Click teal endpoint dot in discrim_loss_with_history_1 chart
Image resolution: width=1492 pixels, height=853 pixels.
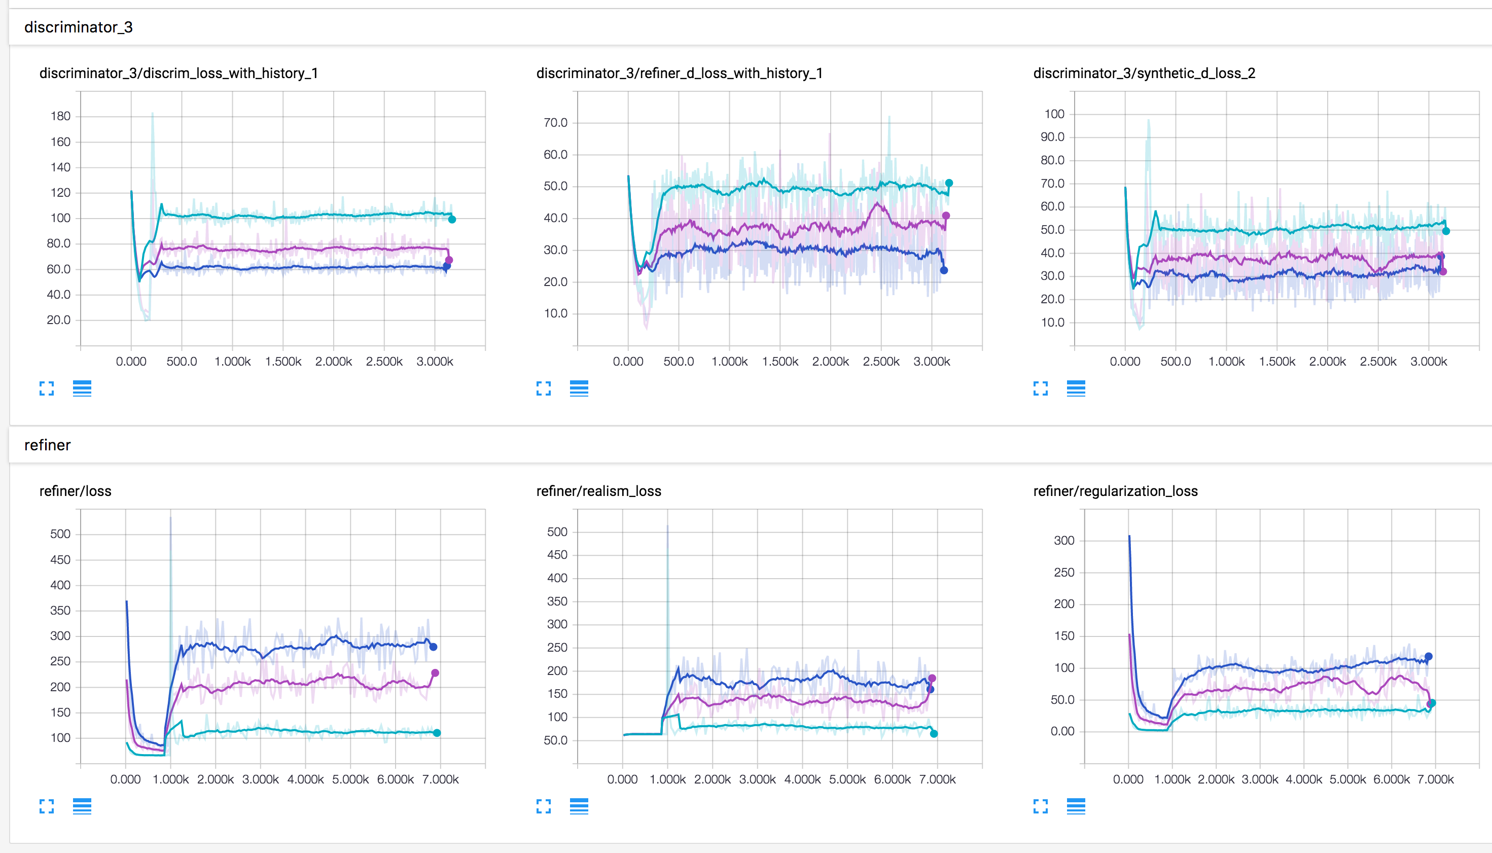coord(452,219)
